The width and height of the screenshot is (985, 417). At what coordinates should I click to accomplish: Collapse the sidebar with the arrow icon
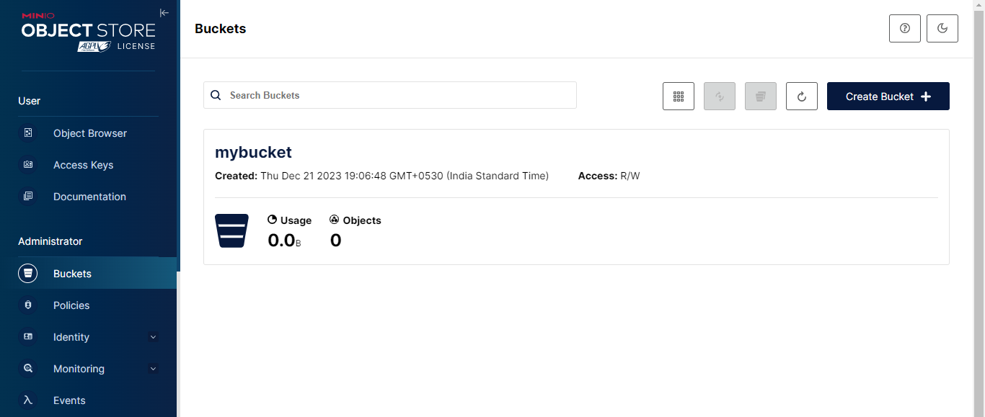(164, 12)
